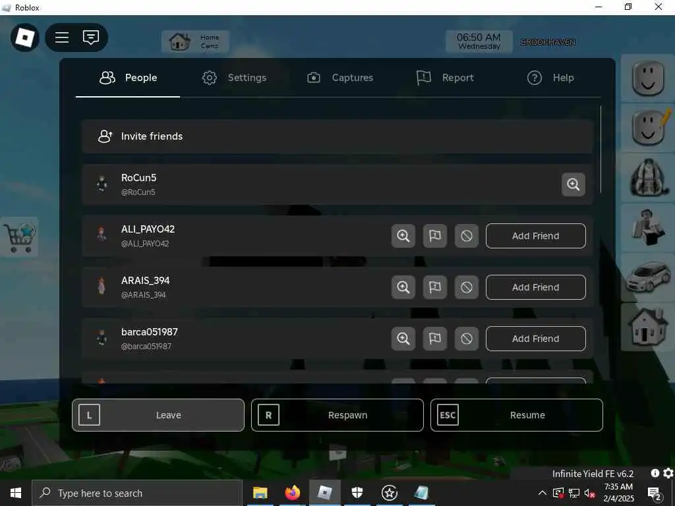Screen dimensions: 675x506
Task: Click the @ARAIS_394 username text
Action: click(143, 295)
